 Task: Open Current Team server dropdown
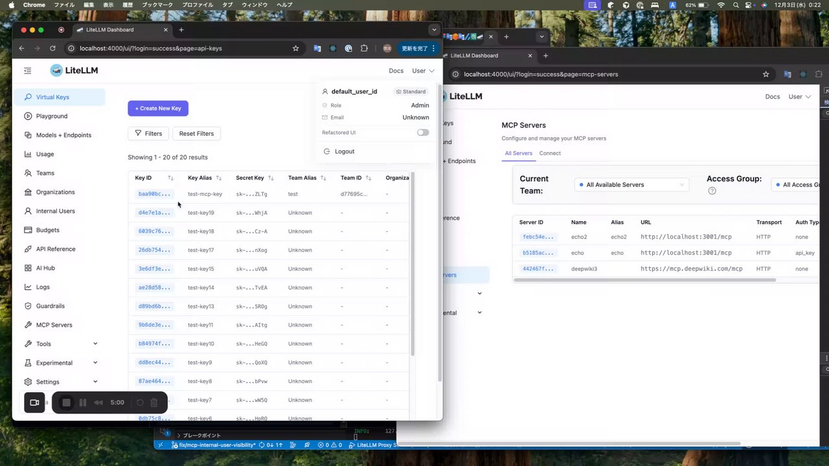tap(632, 184)
